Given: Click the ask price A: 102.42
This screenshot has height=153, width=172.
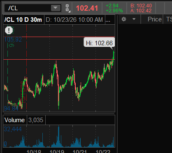Looking at the screenshot, I should point(141,11).
